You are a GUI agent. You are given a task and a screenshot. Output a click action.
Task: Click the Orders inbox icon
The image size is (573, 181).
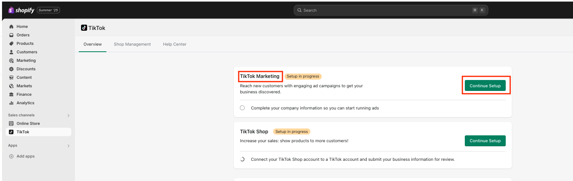11,35
